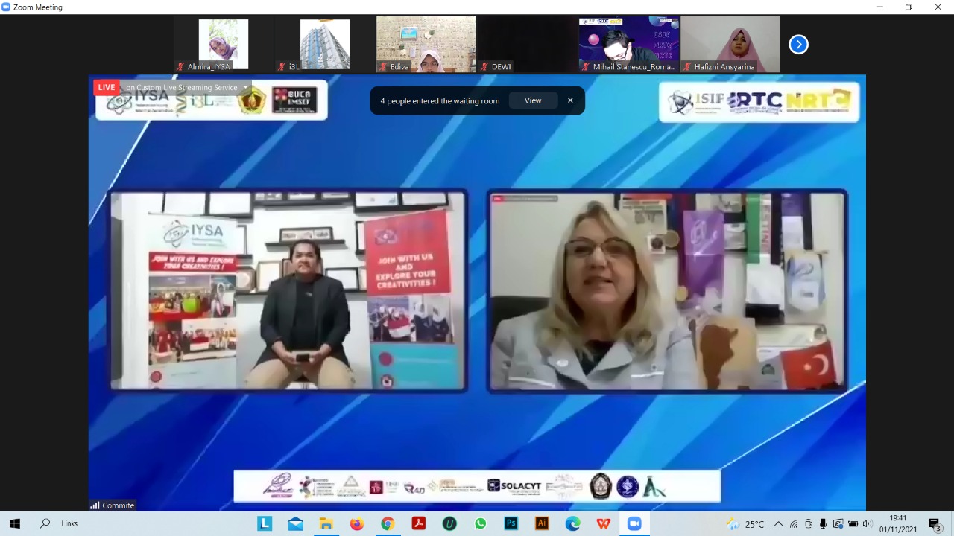Click the red LIVE indicator badge

click(107, 87)
